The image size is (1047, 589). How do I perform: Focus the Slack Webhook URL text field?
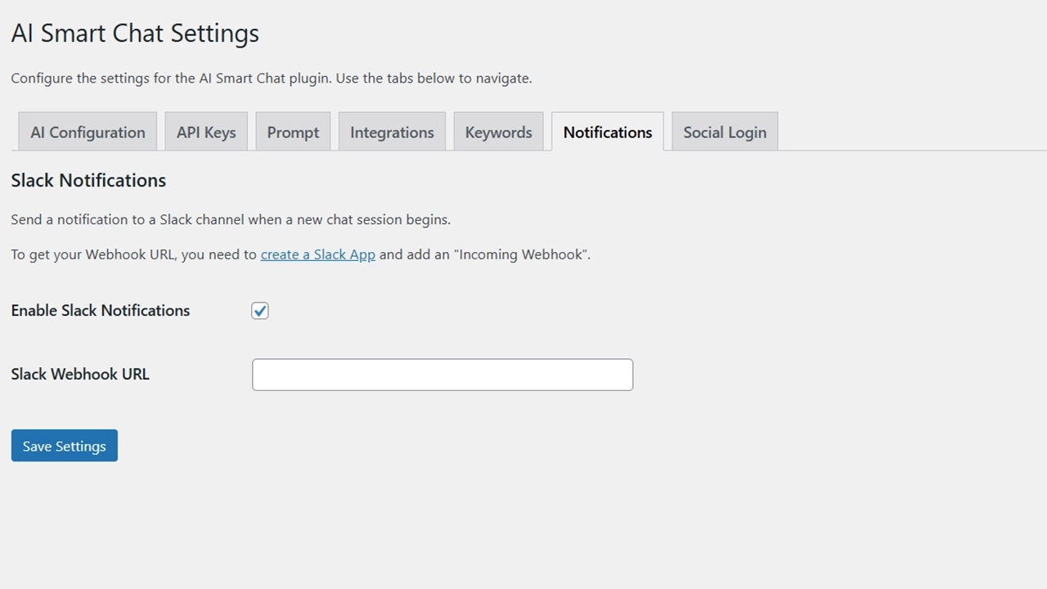pos(443,375)
